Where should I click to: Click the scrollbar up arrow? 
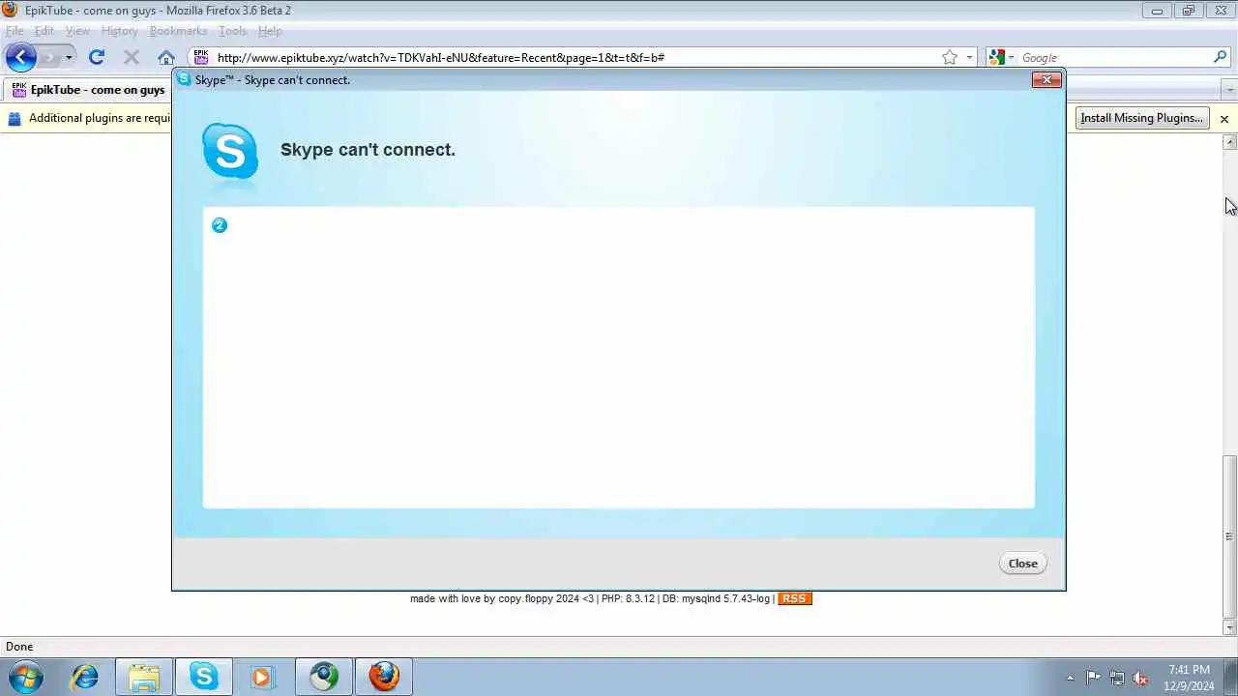tap(1229, 142)
